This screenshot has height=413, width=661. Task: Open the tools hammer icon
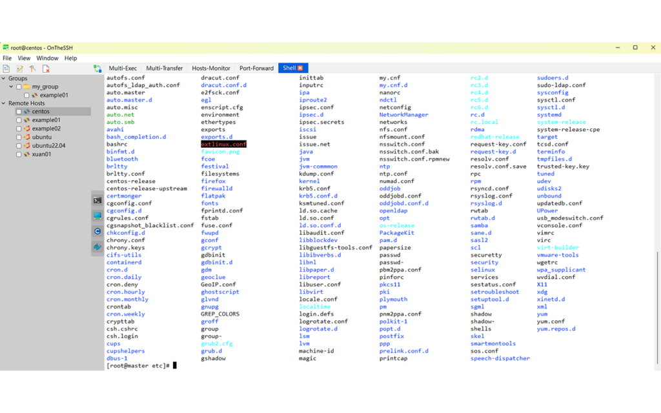[31, 68]
